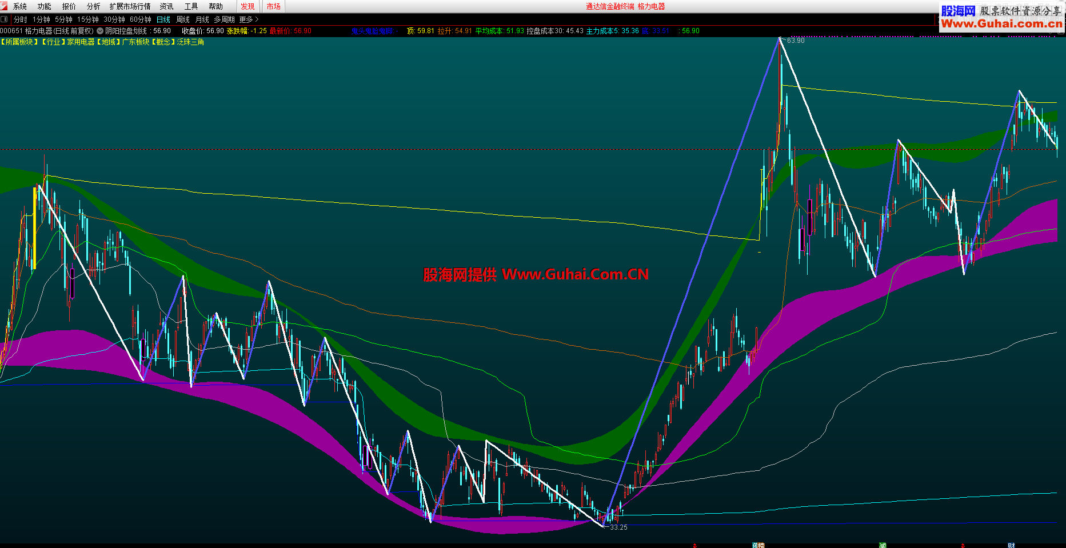Select the 日线 period

point(163,19)
